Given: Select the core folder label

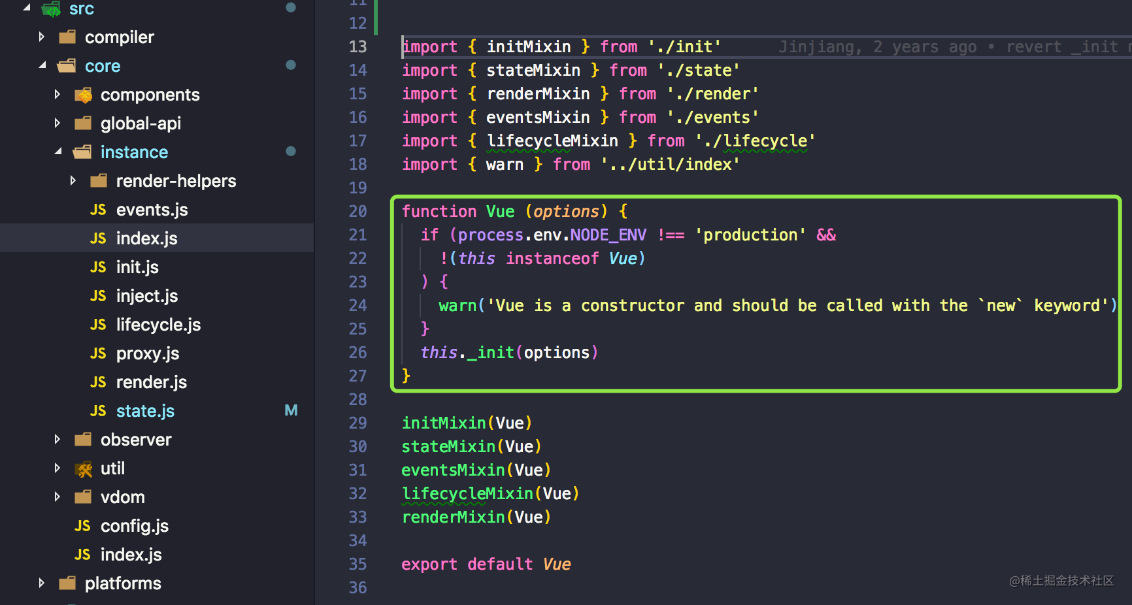Looking at the screenshot, I should pos(103,66).
